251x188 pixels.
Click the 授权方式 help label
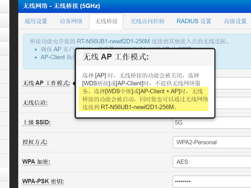pyautogui.click(x=35, y=142)
